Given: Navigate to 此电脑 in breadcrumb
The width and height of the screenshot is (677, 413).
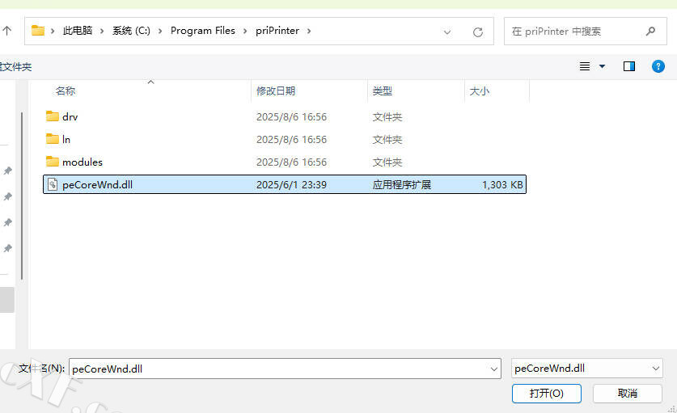Looking at the screenshot, I should pyautogui.click(x=78, y=31).
